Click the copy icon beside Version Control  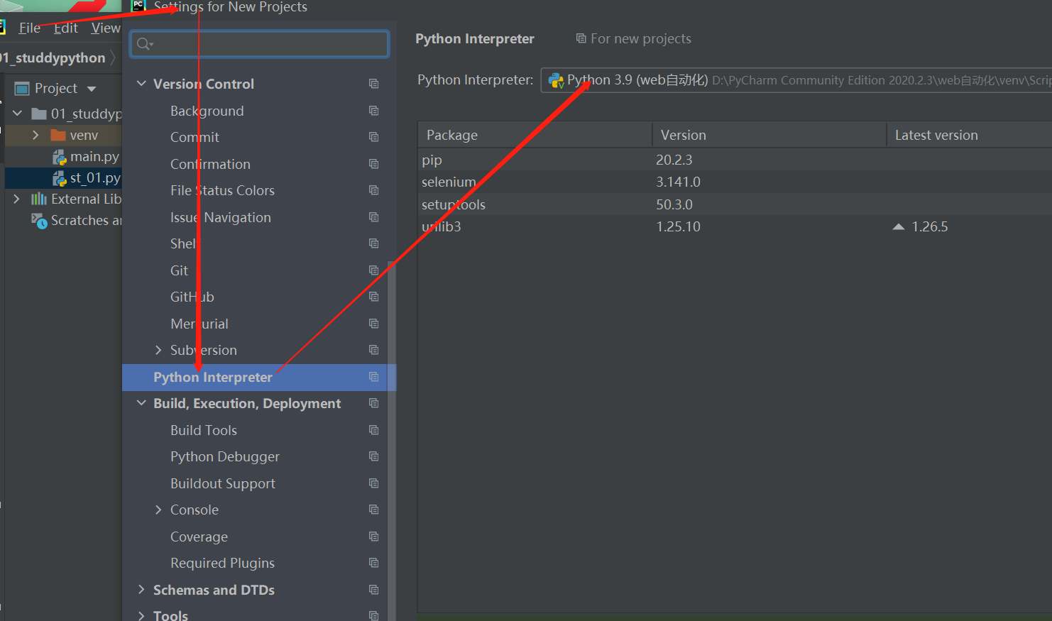(x=373, y=84)
